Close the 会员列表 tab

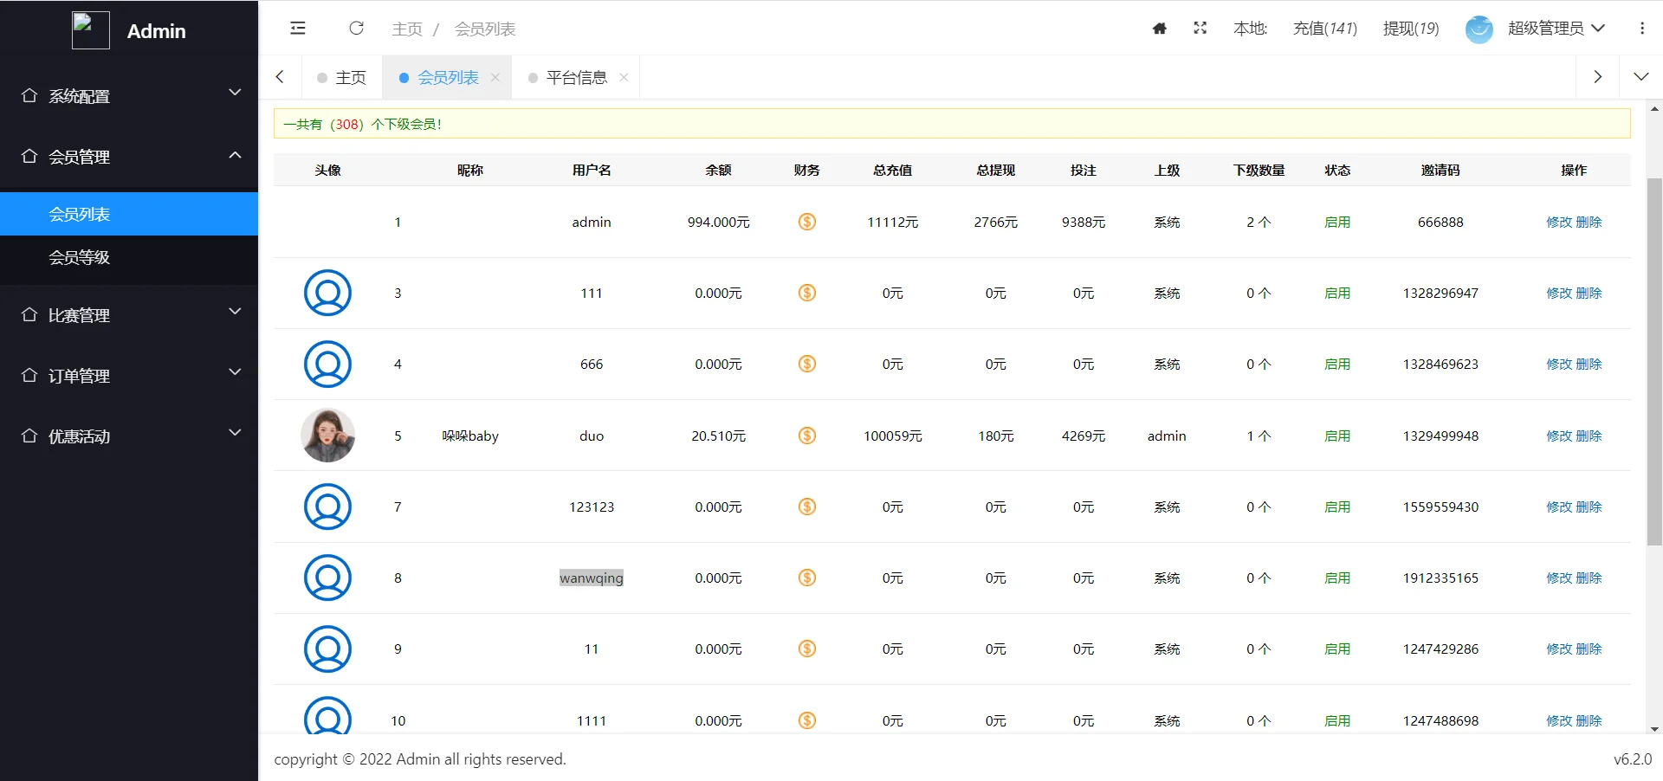tap(495, 78)
